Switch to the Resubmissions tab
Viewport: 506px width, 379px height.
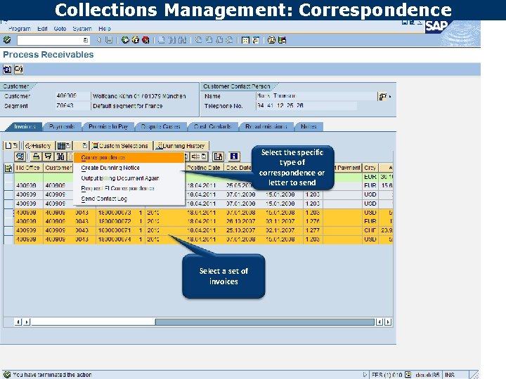266,126
